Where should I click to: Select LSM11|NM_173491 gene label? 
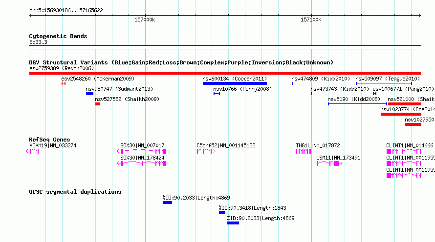point(338,158)
